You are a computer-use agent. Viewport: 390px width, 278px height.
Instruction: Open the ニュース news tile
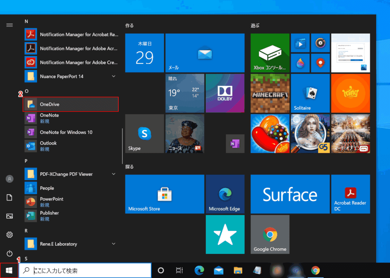pyautogui.click(x=185, y=134)
